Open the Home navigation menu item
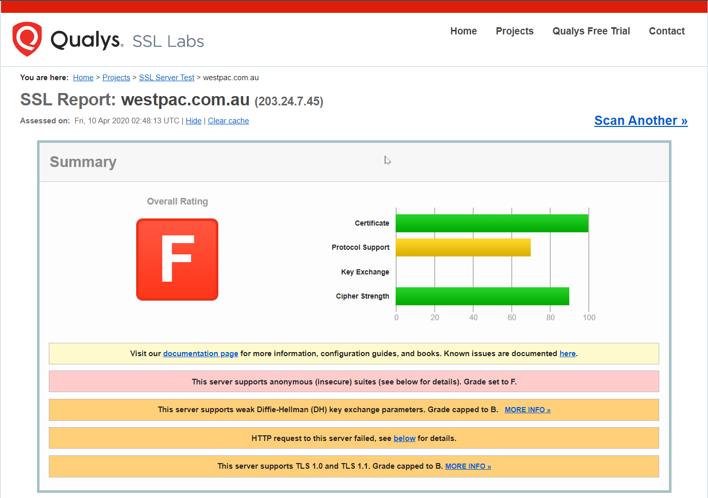Image resolution: width=708 pixels, height=498 pixels. coord(463,31)
